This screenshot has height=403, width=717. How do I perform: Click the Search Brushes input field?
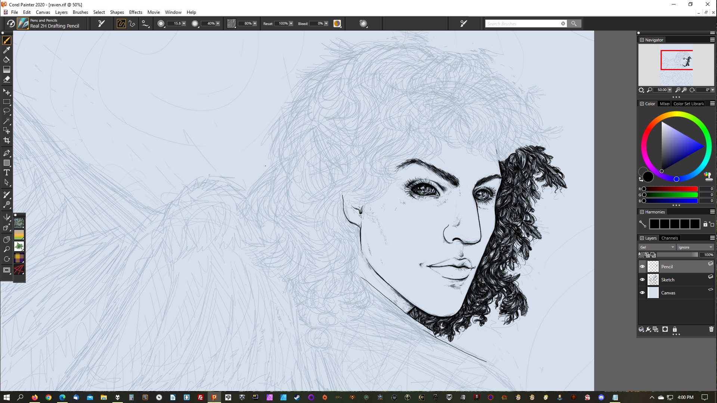pos(523,24)
